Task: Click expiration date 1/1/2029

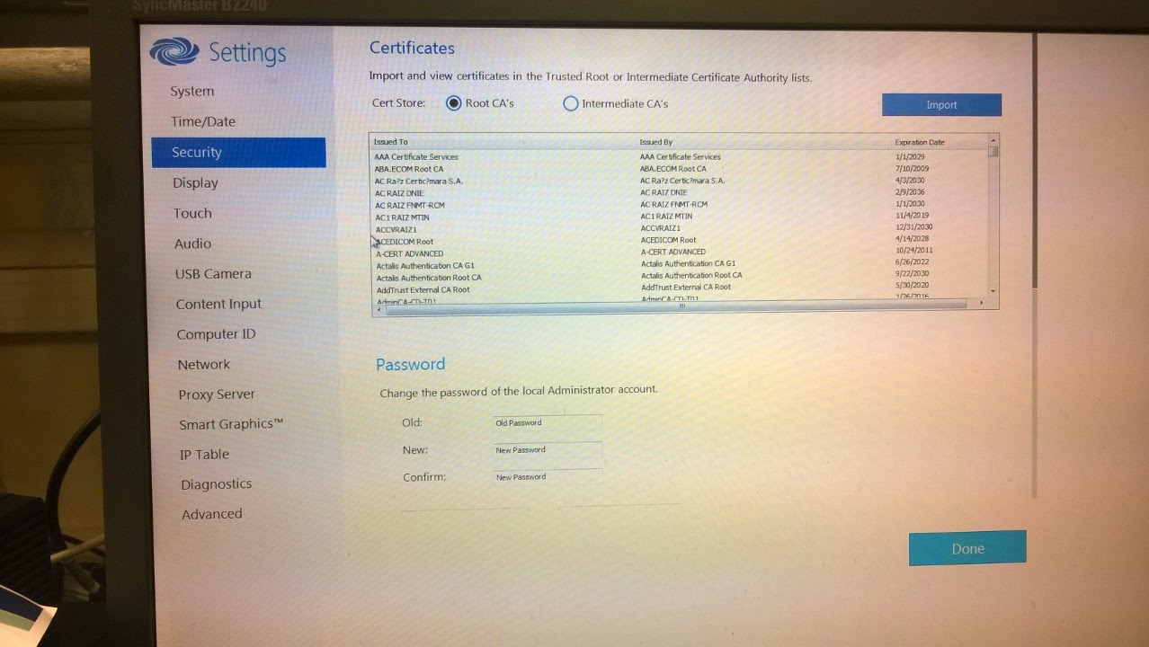Action: pyautogui.click(x=910, y=157)
